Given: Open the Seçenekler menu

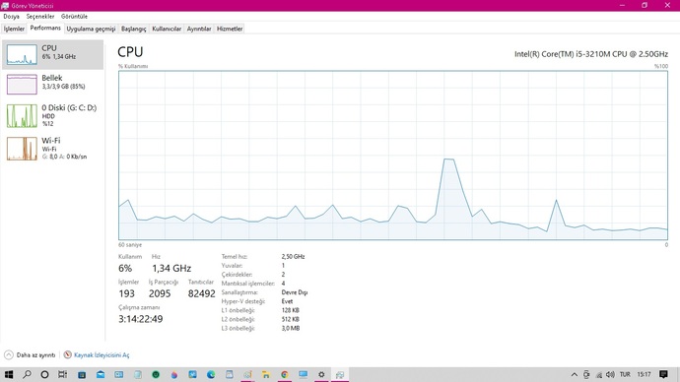Looking at the screenshot, I should click(x=40, y=17).
